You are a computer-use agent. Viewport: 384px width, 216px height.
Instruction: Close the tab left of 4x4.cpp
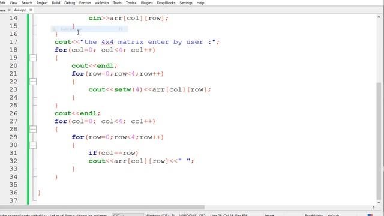[9, 10]
